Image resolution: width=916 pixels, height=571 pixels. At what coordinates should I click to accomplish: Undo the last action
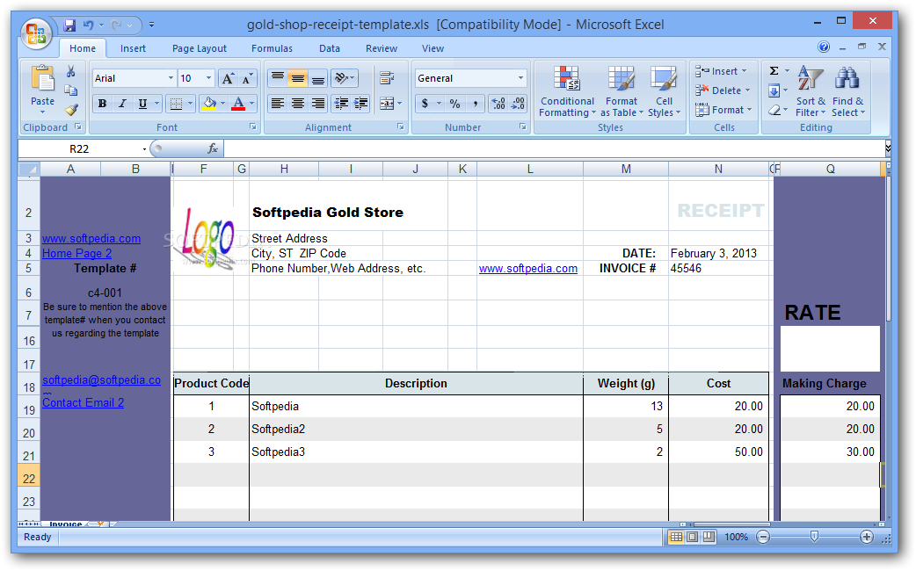[88, 25]
